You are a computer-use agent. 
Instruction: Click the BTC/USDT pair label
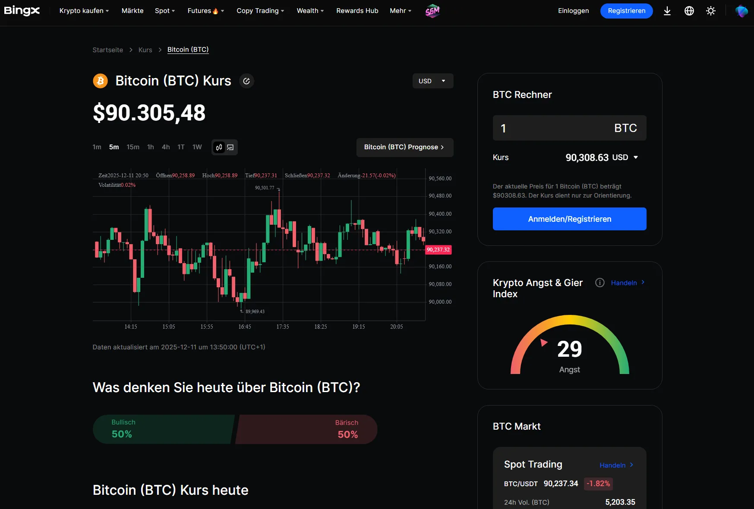(x=521, y=484)
